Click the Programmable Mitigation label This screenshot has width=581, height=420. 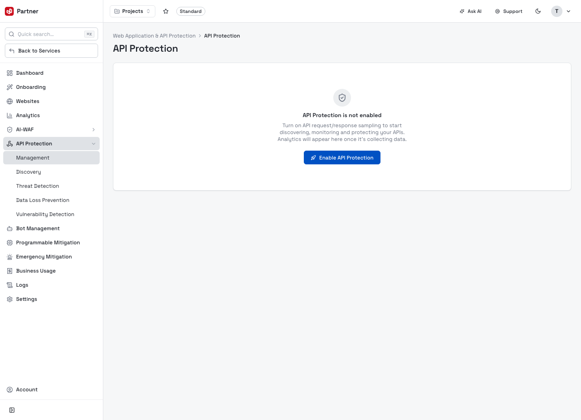coord(48,243)
